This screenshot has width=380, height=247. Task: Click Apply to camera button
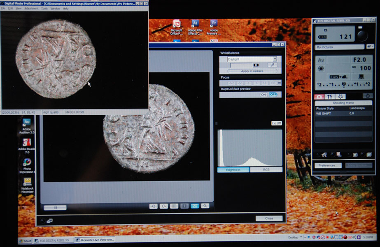tap(252, 71)
